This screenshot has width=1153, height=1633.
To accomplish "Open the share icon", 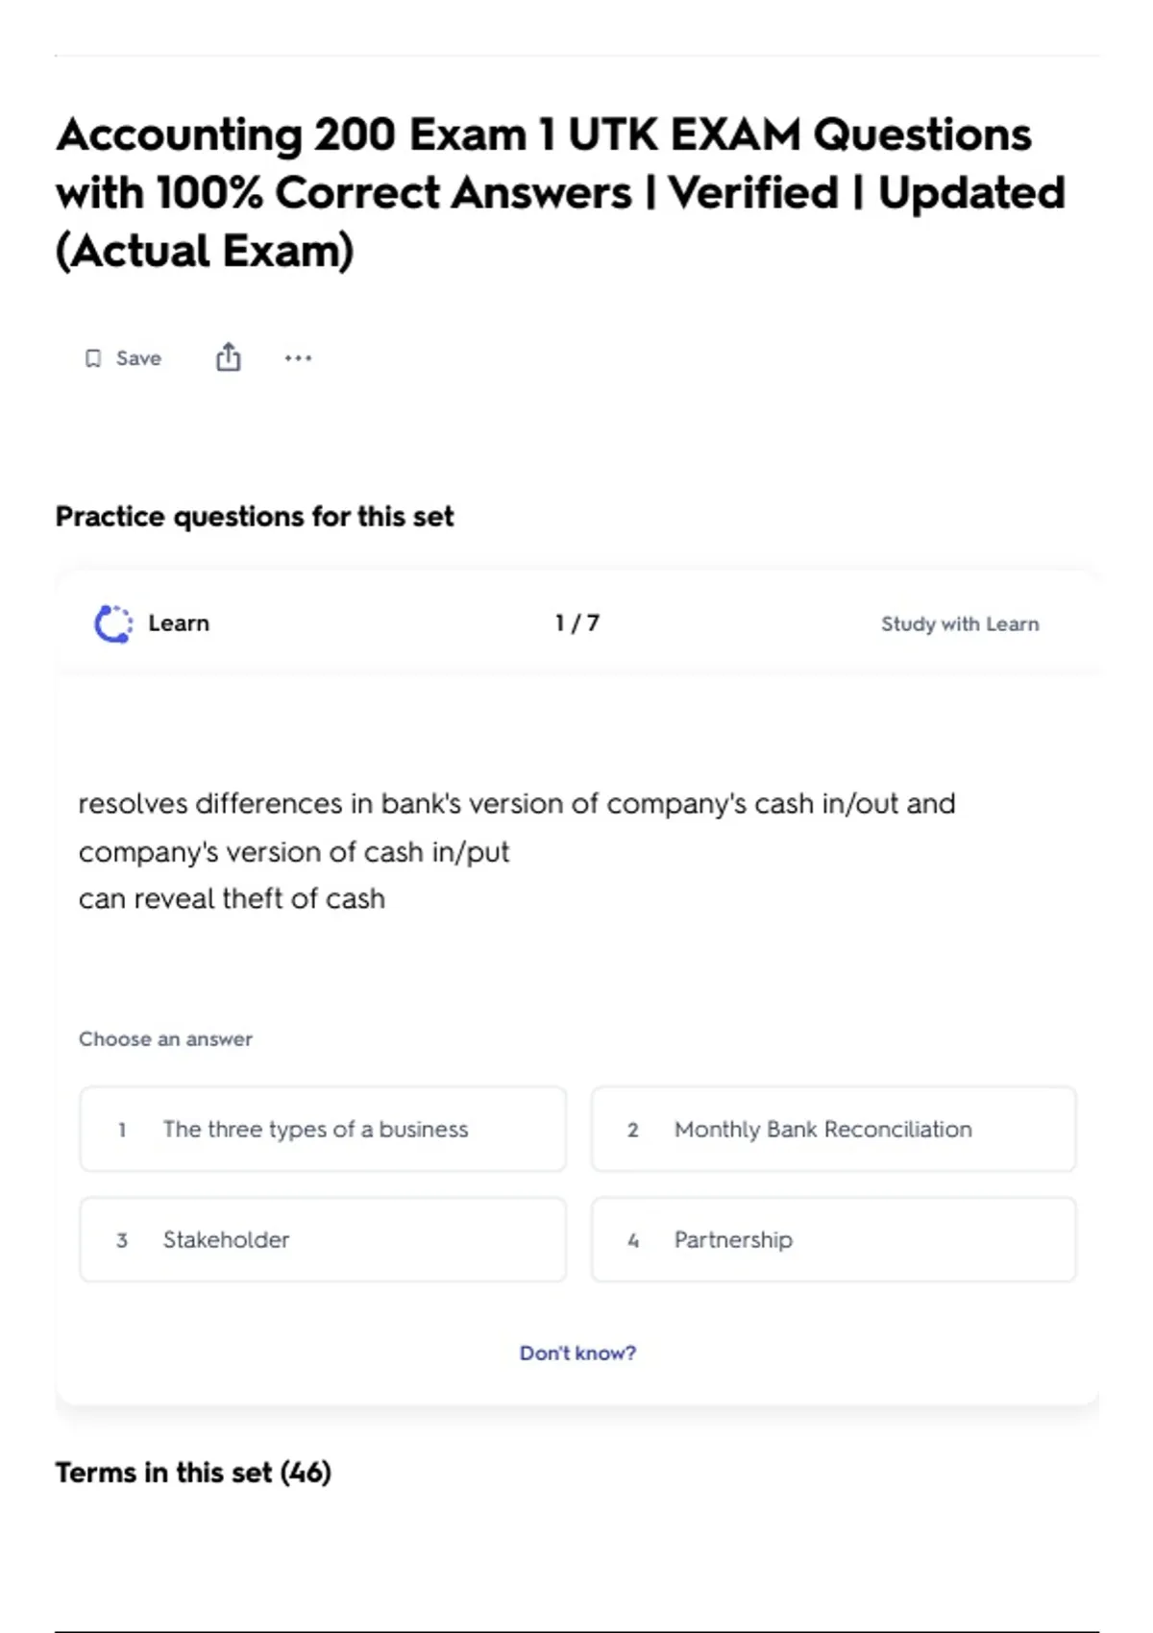I will point(229,357).
